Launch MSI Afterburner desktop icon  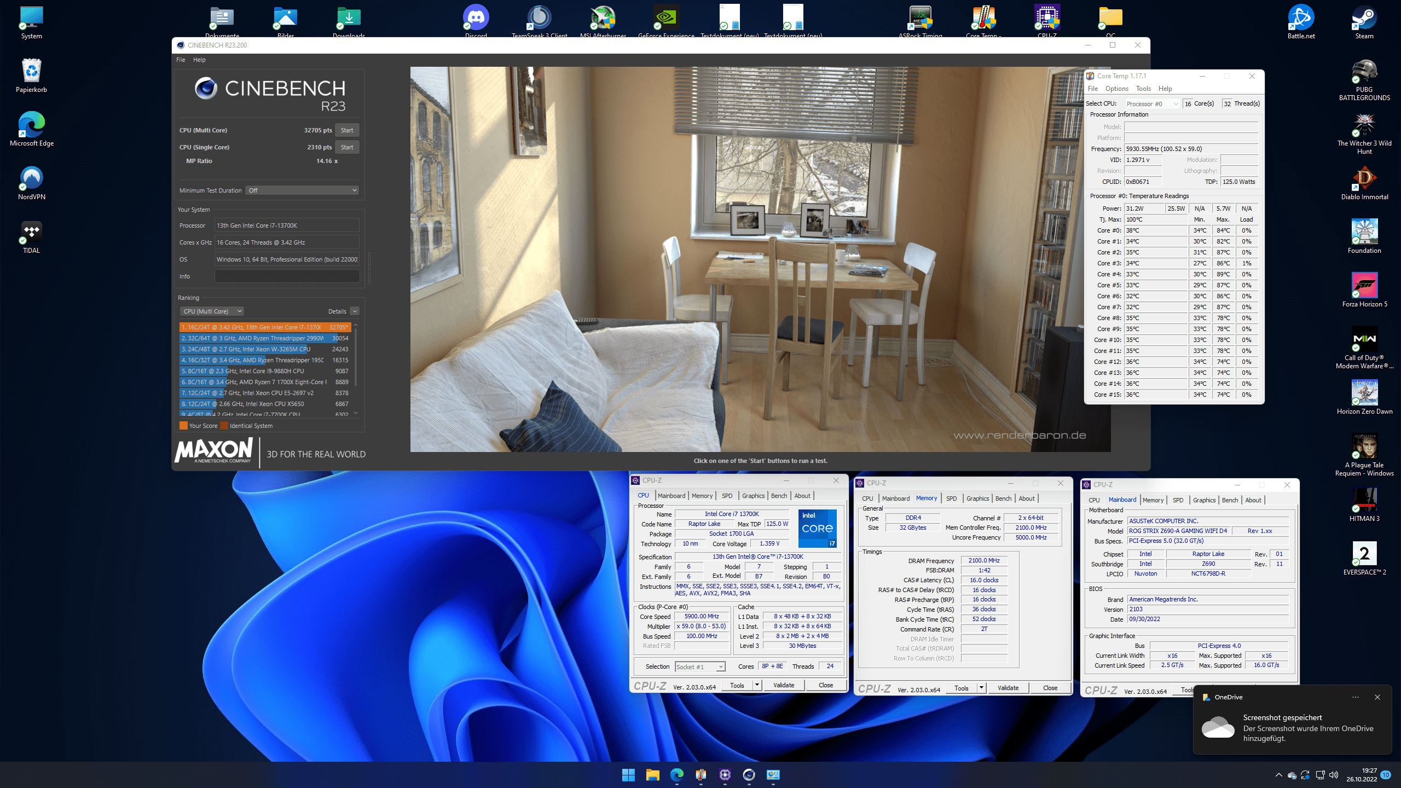coord(603,21)
